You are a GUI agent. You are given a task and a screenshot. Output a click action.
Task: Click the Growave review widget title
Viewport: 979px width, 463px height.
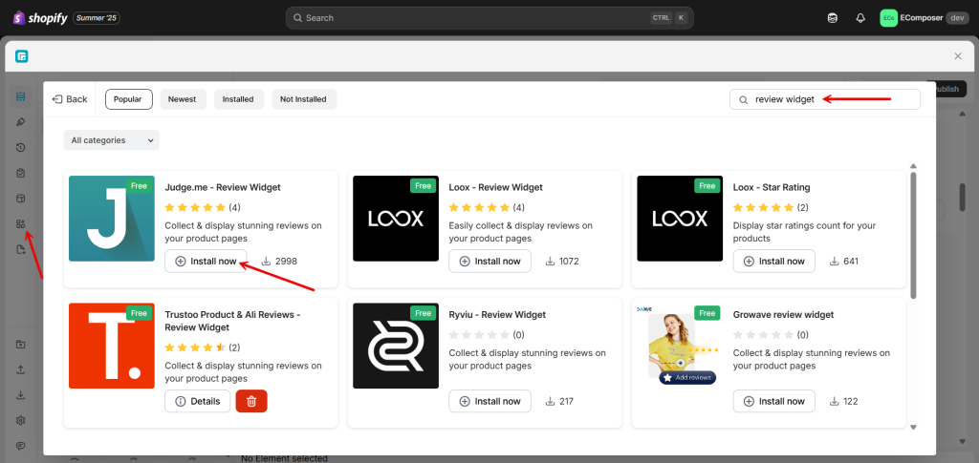point(784,315)
